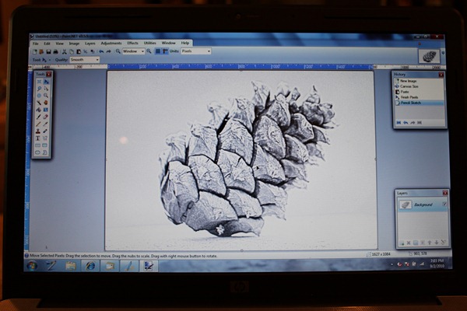Screen dimensions: 467x311
Task: Click History rewind to start button
Action: tap(399, 123)
